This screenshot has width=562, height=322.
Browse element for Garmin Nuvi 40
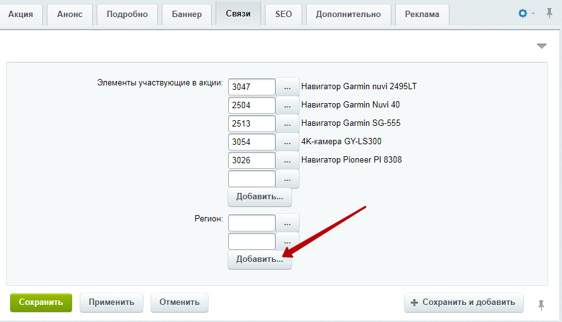click(x=288, y=105)
